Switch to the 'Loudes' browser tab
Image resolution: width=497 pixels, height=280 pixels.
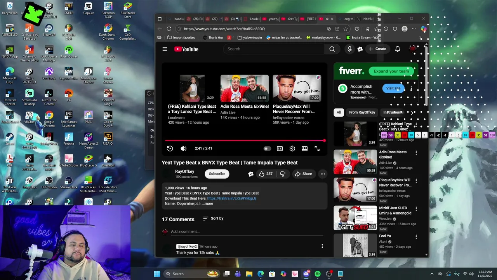[x=251, y=19]
